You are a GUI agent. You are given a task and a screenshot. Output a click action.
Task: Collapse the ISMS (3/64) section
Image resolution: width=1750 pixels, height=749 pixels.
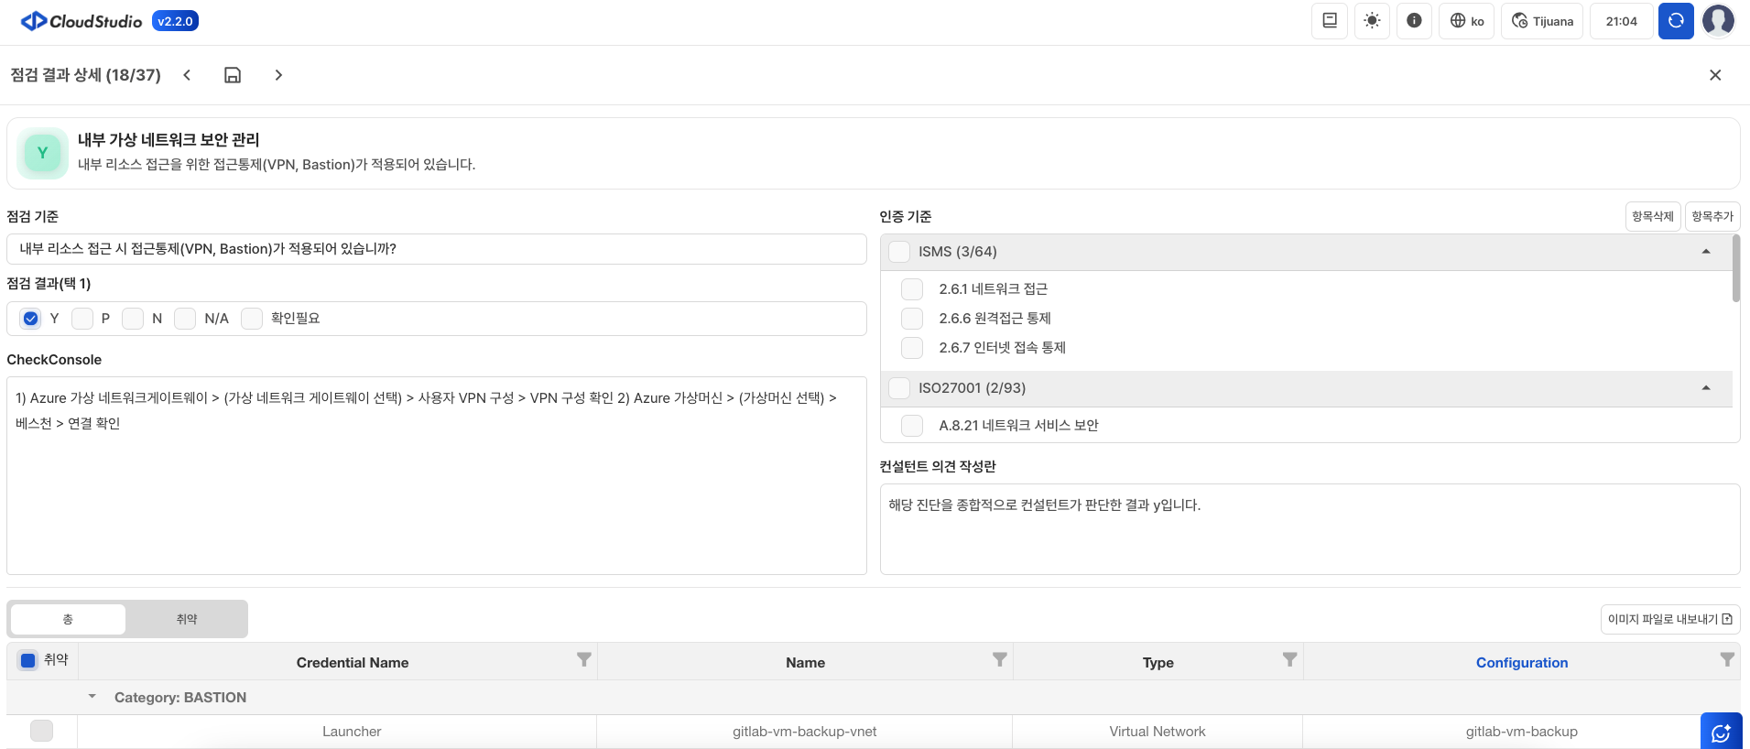(1705, 252)
